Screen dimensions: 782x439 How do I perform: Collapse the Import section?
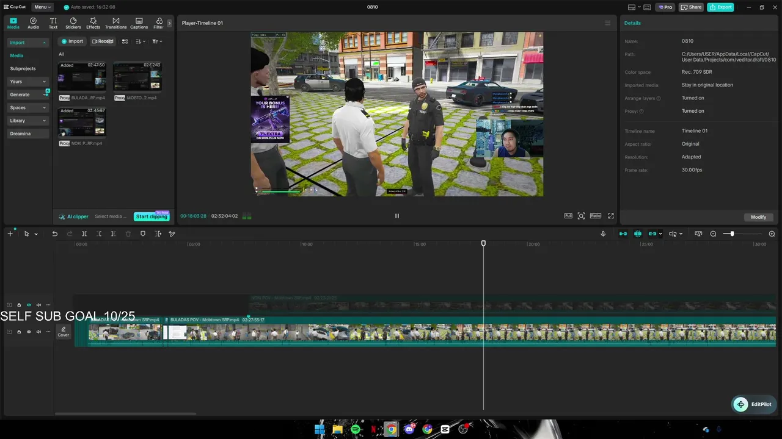27,42
